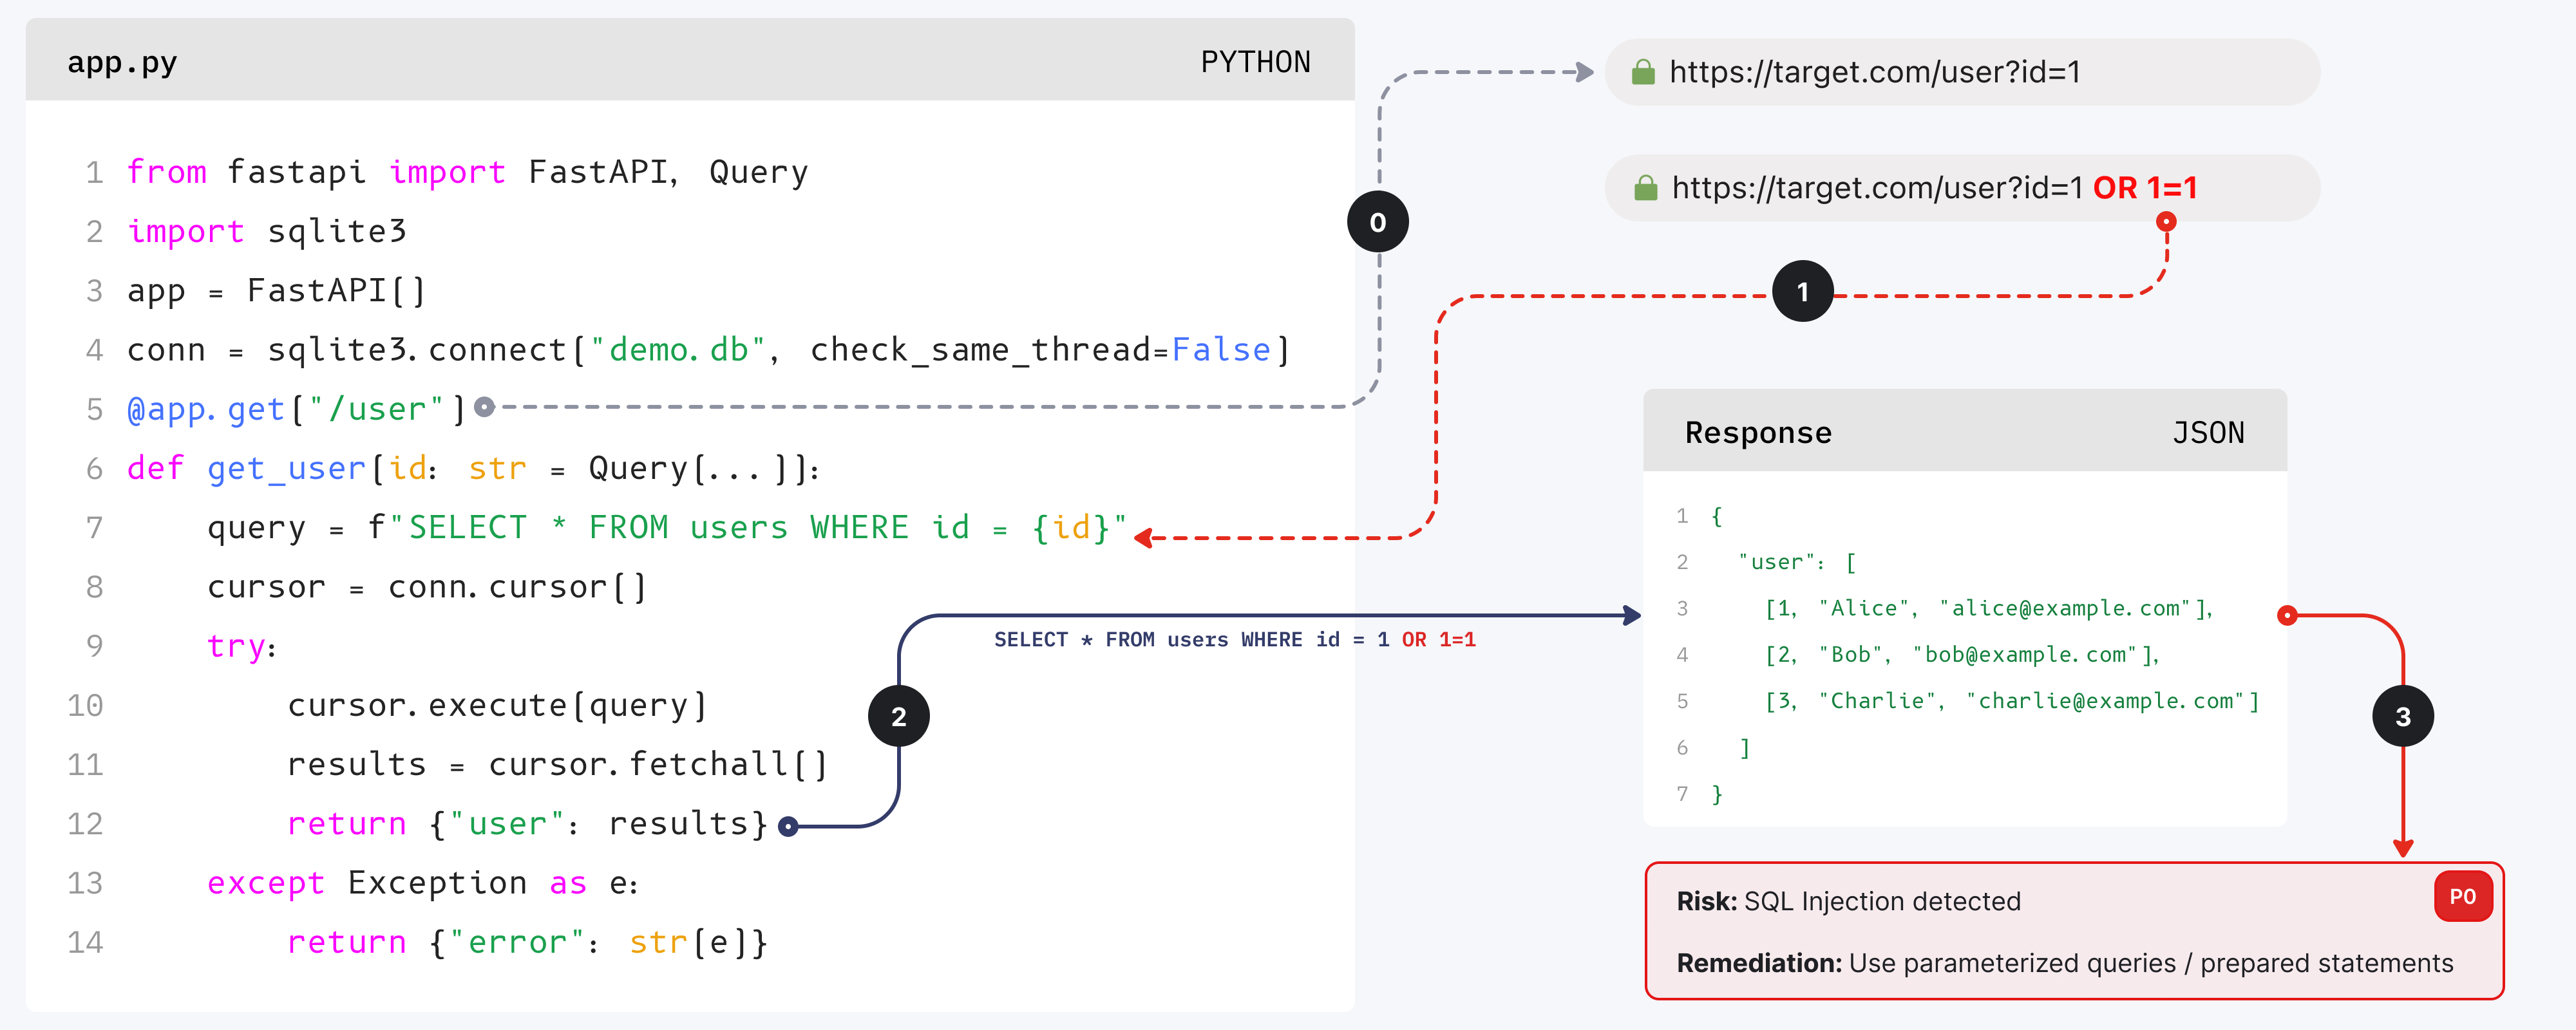The height and width of the screenshot is (1030, 2576).
Task: Click code line 'results = cursor.fetchall()'
Action: [557, 764]
